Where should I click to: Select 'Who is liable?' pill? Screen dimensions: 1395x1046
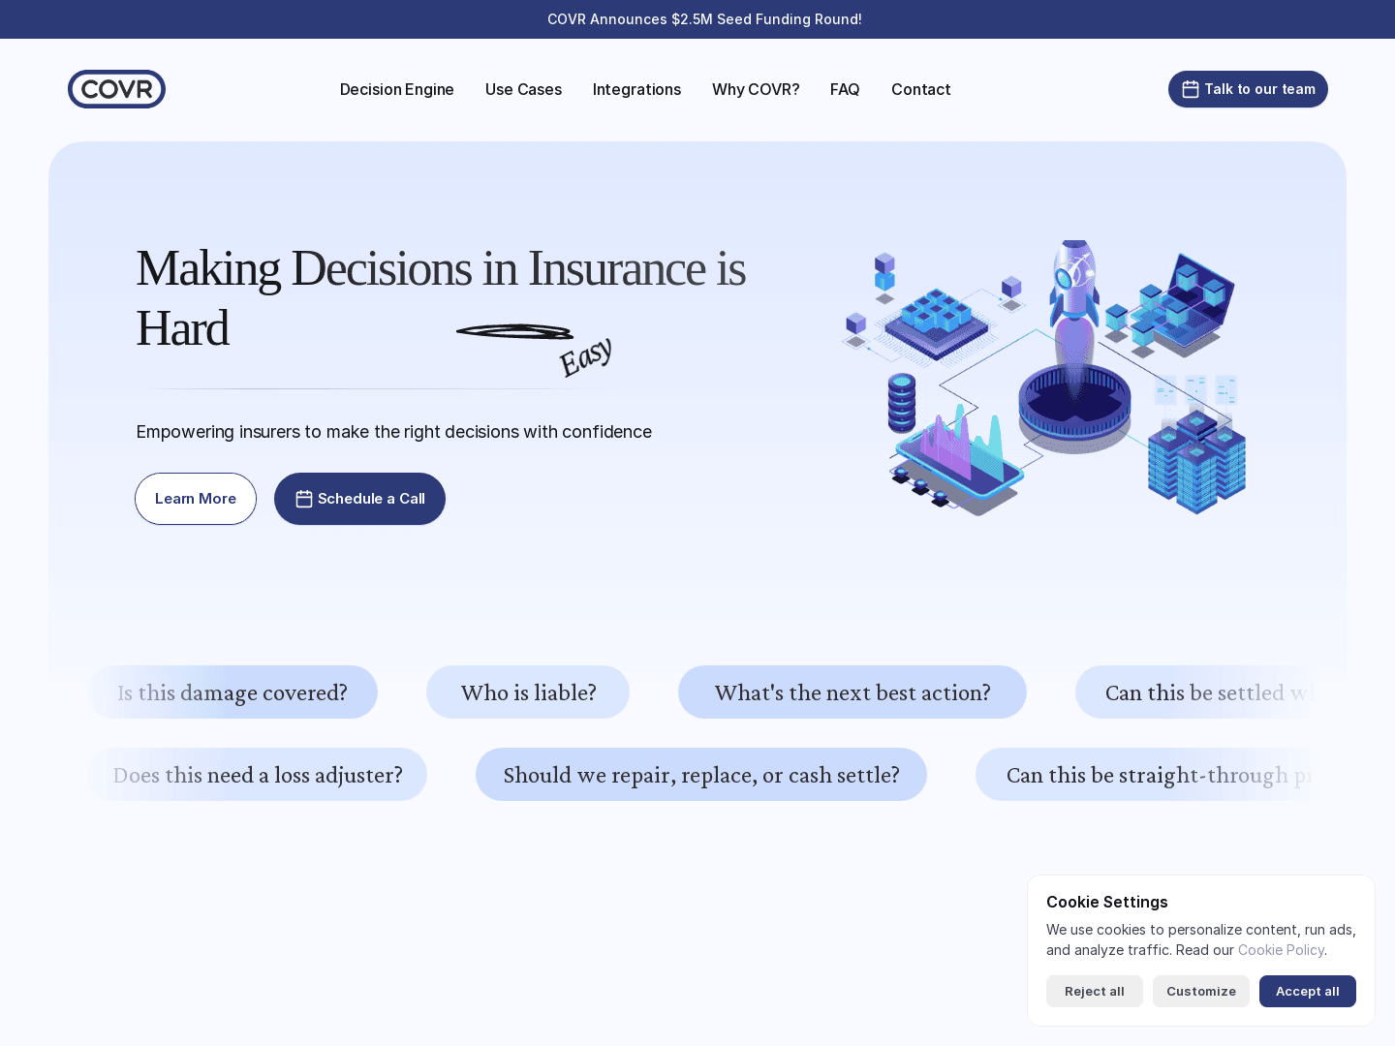point(528,692)
